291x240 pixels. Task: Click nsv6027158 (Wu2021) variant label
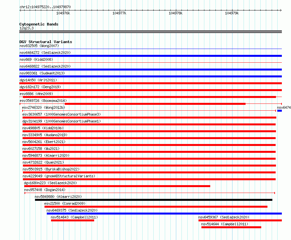[41, 149]
